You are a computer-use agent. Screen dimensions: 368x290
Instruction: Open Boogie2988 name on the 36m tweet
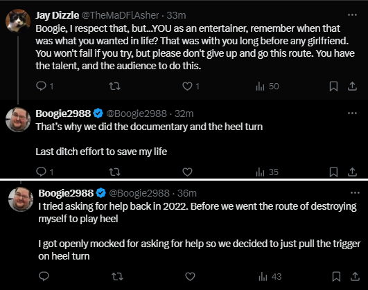tap(66, 193)
